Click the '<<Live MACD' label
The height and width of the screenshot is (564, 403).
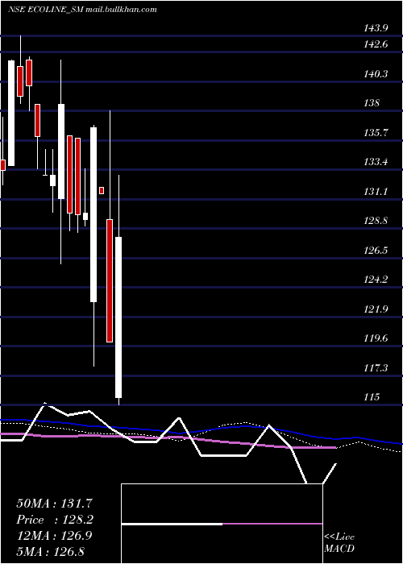339,542
